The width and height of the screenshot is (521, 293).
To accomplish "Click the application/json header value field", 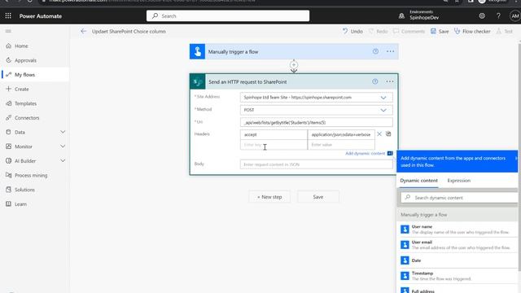I will pos(341,134).
